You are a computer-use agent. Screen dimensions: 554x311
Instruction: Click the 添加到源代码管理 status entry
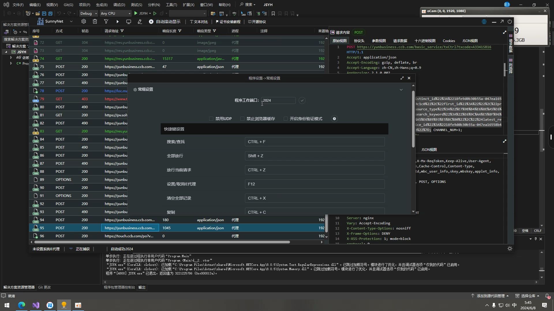tap(490, 296)
